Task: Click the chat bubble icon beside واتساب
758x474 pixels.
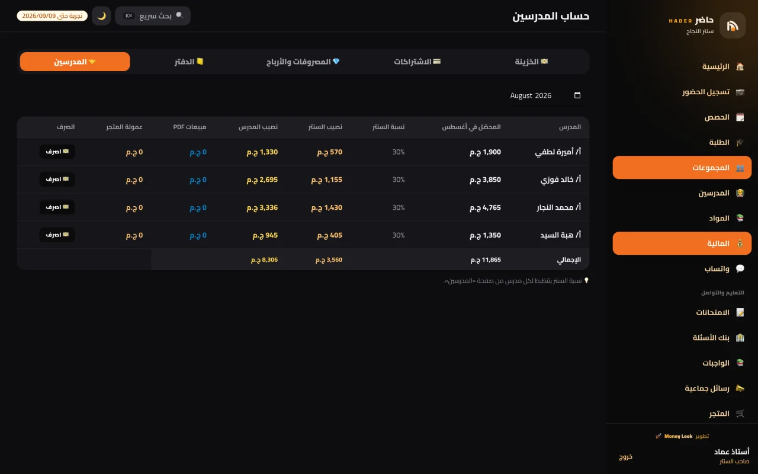Action: pyautogui.click(x=740, y=268)
